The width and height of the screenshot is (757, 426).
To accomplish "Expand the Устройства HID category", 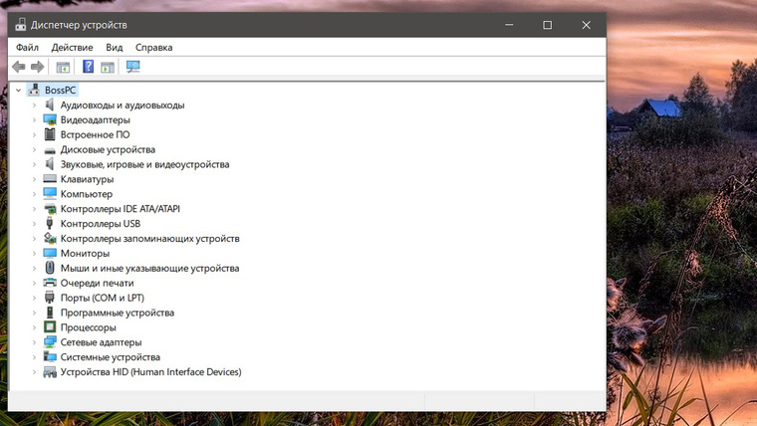I will point(34,372).
